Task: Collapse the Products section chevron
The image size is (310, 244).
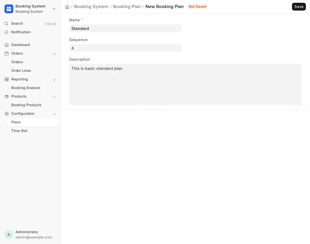Action: [x=54, y=97]
